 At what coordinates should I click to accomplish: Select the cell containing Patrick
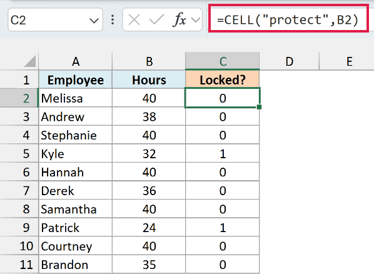76,228
